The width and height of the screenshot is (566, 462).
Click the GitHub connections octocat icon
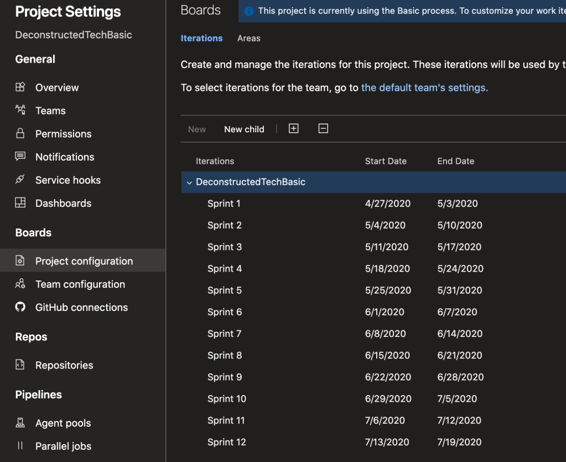20,307
